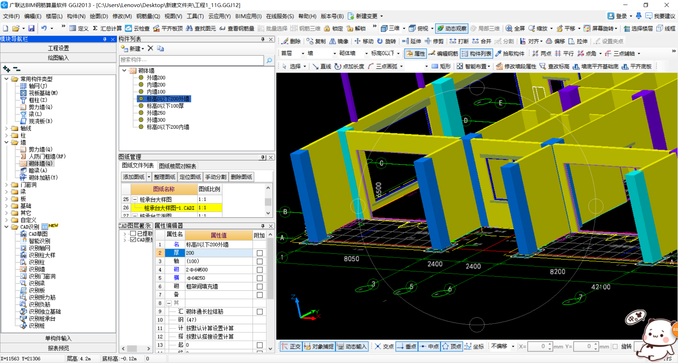Screen dimensions: 678x363
Task: Click the 整理图纸 button
Action: (x=165, y=177)
